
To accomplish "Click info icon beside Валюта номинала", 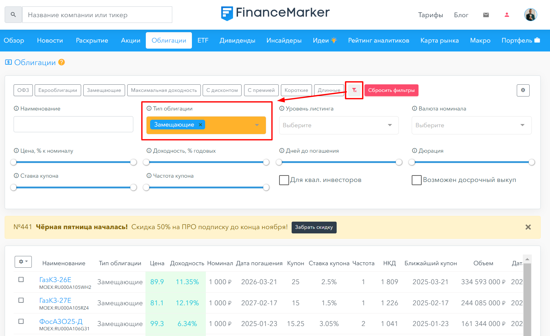I will 415,109.
